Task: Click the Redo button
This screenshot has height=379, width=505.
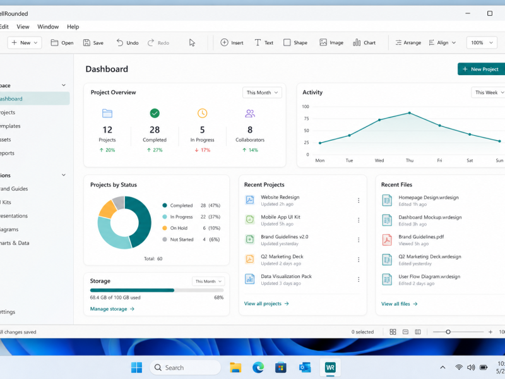Action: 158,42
